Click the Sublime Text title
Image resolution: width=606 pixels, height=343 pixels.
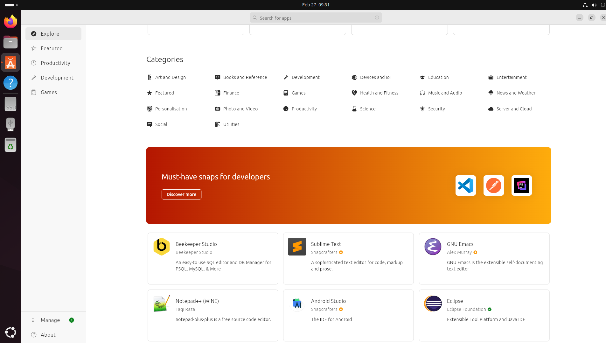pyautogui.click(x=326, y=244)
